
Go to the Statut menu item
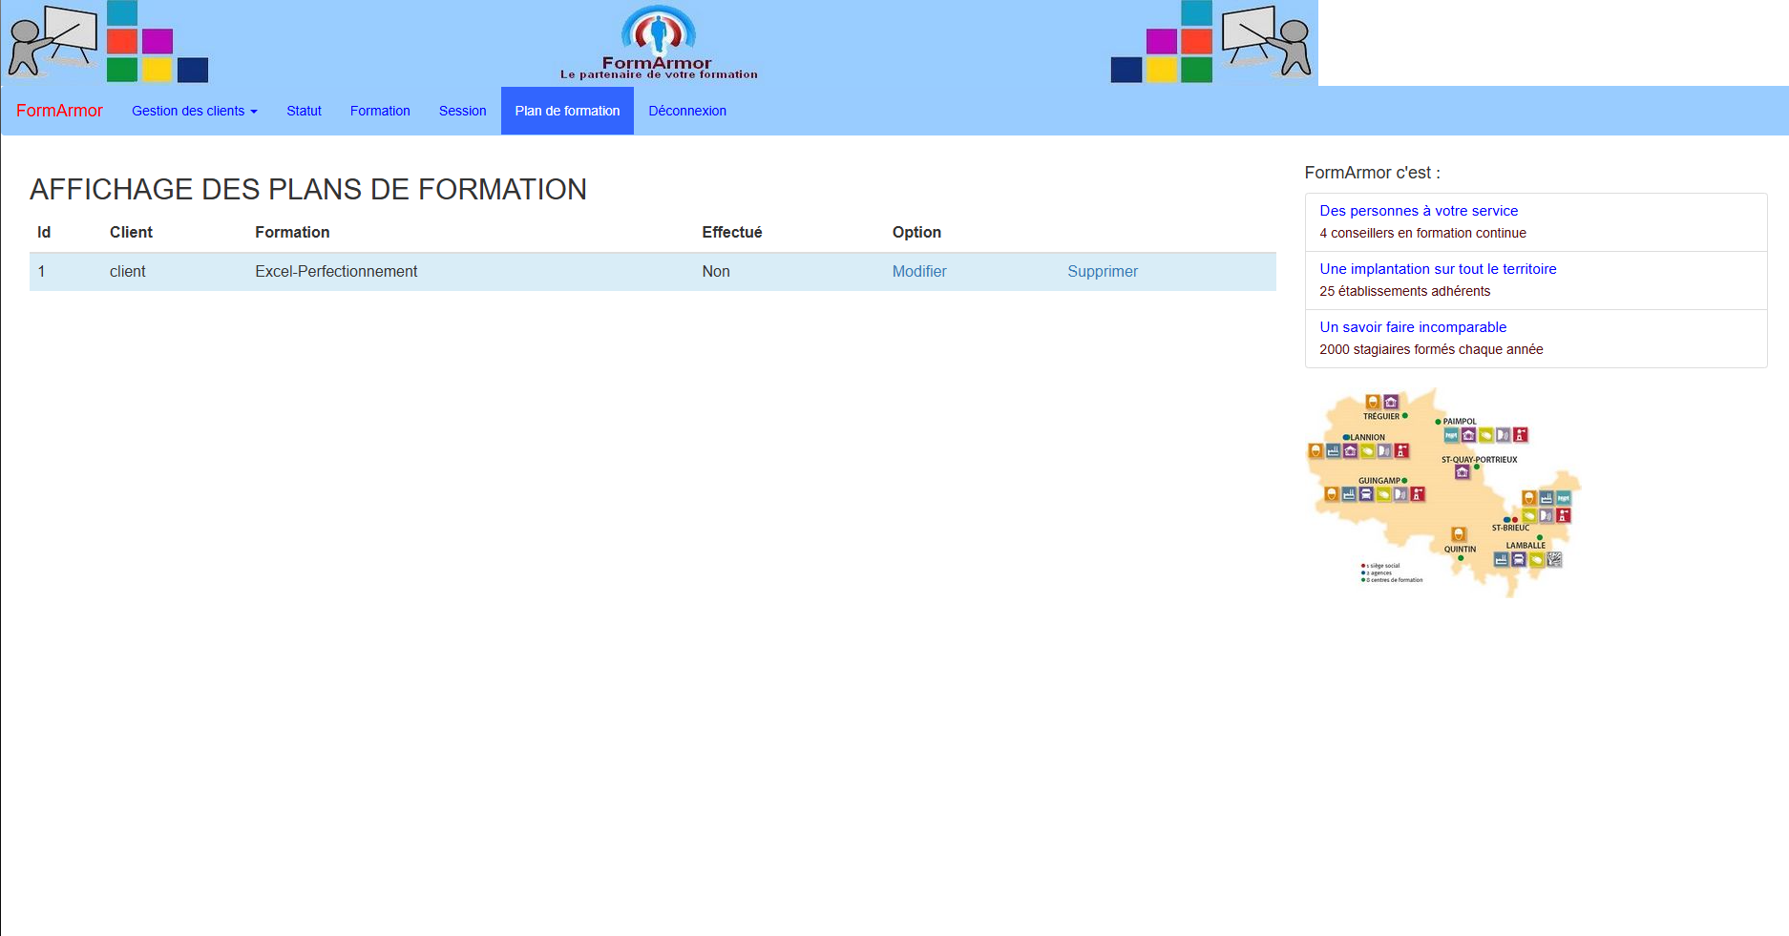[x=304, y=111]
